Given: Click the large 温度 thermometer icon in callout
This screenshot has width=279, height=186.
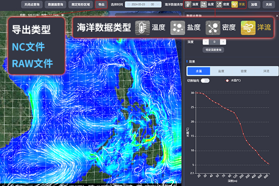Looking at the screenshot, I should 142,28.
